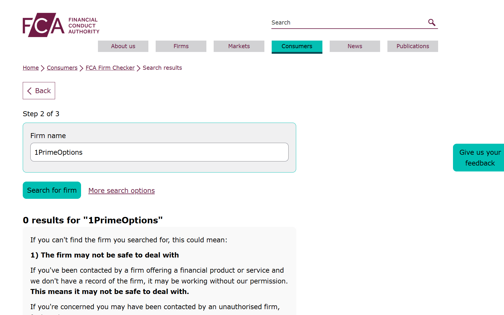Screen dimensions: 504x315
Task: Click the magnifying glass search icon
Action: (432, 22)
